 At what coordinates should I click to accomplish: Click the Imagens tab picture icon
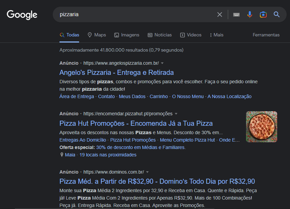[x=117, y=35]
